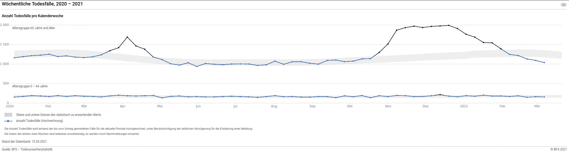
Task: Select the April 2020 peak data point
Action: tap(127, 37)
